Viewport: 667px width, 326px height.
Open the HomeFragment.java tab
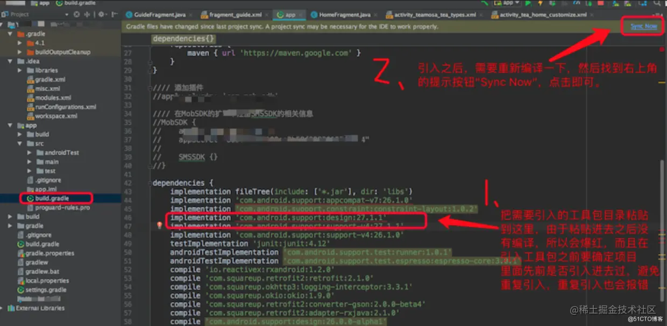point(344,15)
